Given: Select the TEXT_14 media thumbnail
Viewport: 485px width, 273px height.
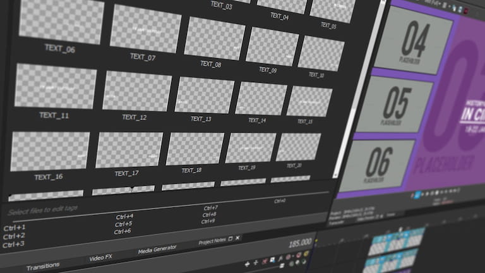Looking at the screenshot, I should [261, 99].
